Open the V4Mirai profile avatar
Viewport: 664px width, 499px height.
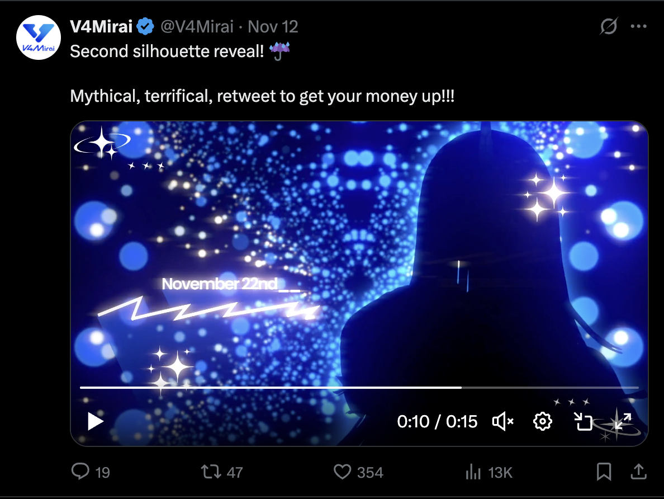(38, 37)
